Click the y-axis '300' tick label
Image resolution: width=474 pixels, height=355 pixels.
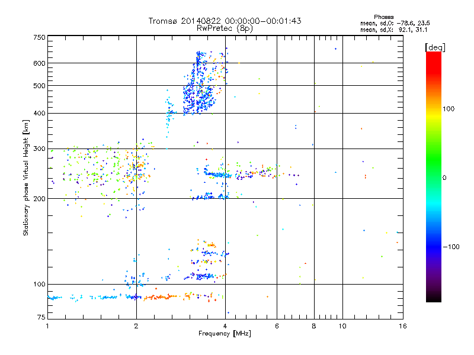click(39, 149)
